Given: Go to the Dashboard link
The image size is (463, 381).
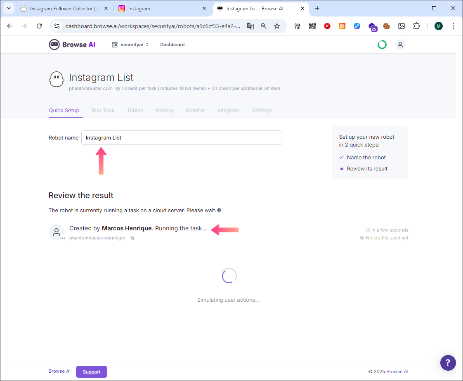Looking at the screenshot, I should (172, 45).
